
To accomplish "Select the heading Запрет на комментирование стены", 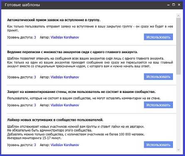I will [81, 92].
